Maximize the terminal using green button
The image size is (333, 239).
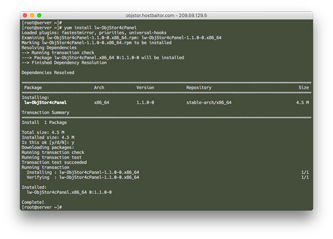pos(39,15)
